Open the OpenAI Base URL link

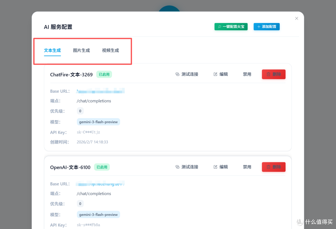(x=100, y=184)
